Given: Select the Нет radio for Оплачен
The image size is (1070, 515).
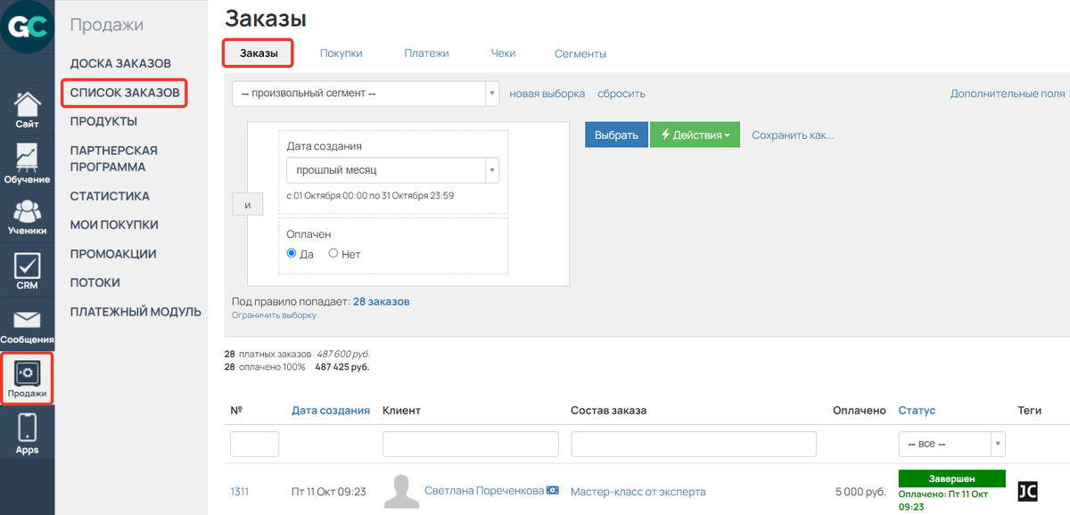Looking at the screenshot, I should click(334, 253).
